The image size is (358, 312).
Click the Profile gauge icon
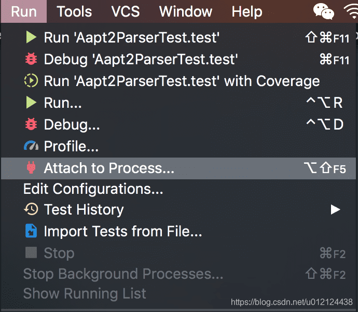click(x=31, y=147)
